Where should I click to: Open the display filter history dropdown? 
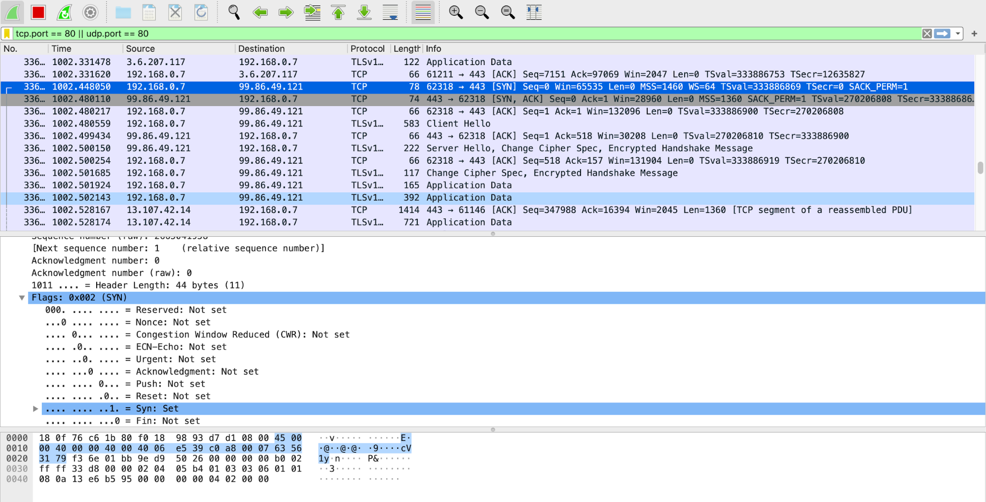958,34
